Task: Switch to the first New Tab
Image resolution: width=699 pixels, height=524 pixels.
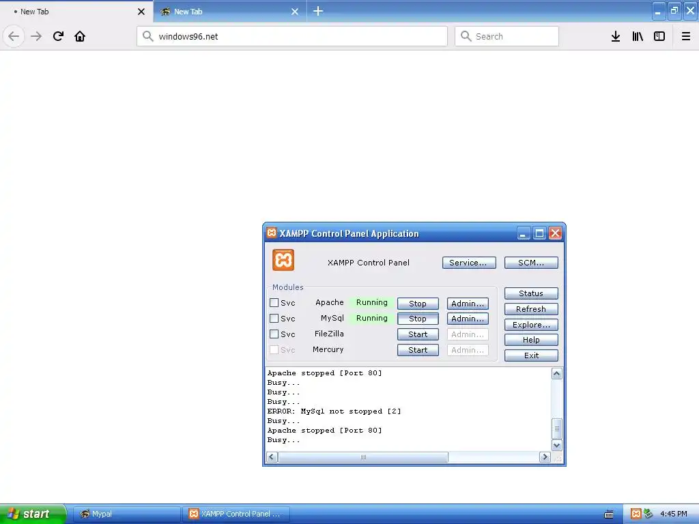Action: (76, 12)
